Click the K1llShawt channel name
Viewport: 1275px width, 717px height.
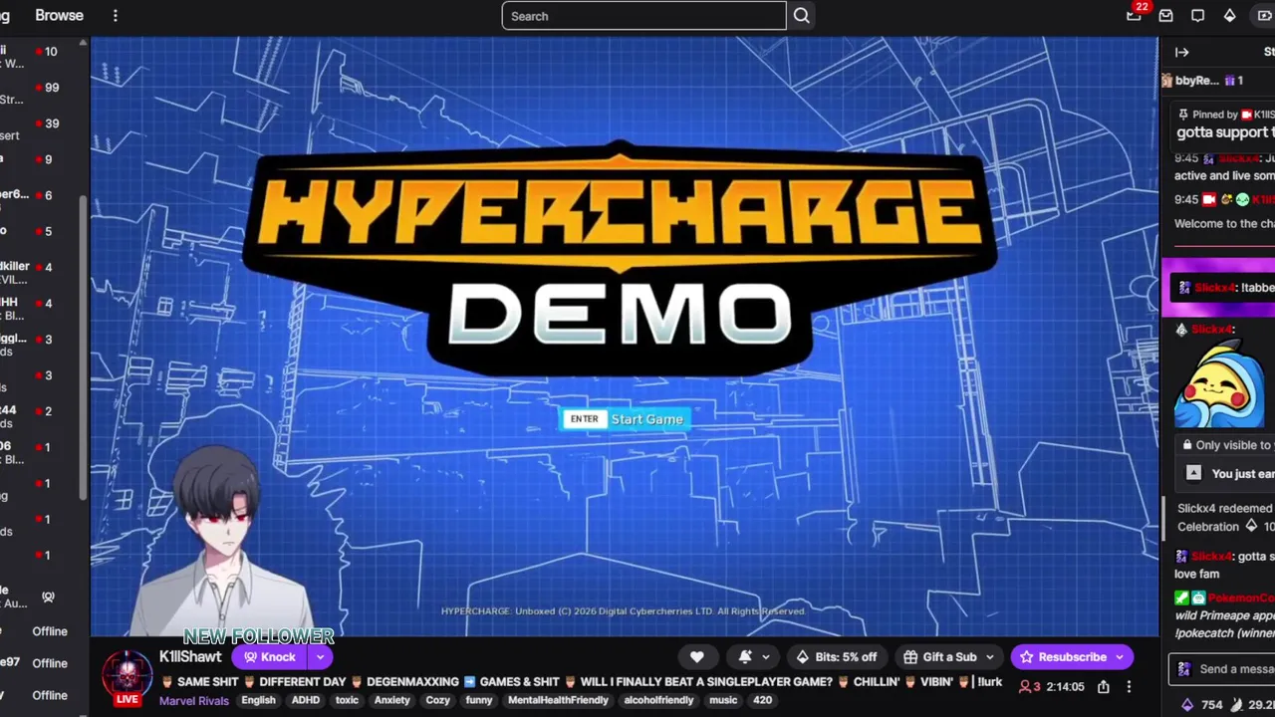190,657
